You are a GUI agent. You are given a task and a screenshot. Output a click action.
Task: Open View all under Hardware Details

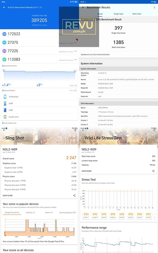click(x=73, y=91)
